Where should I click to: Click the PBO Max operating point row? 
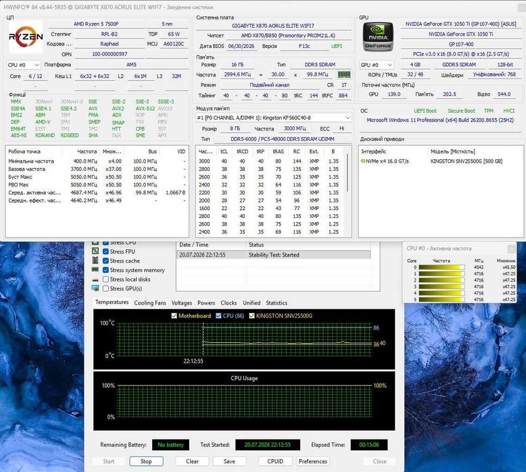(x=97, y=185)
